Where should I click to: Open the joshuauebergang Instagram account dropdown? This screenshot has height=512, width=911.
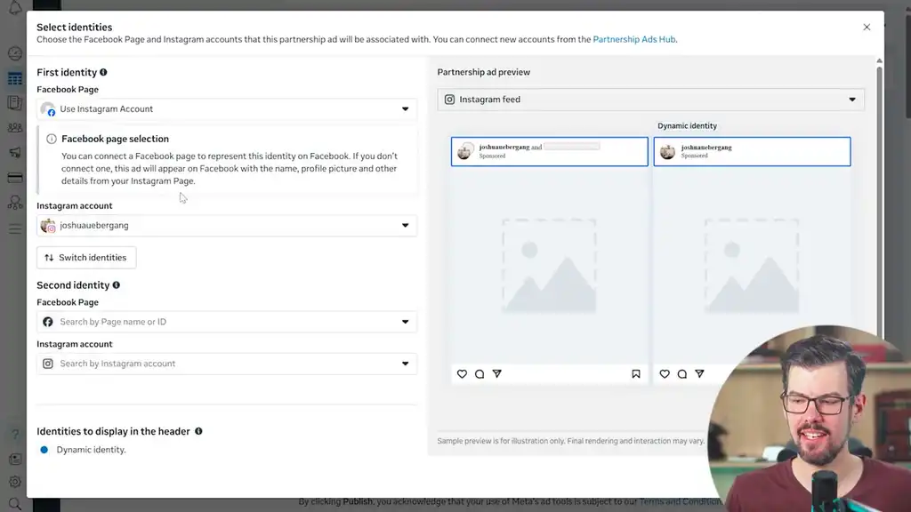[x=228, y=225]
